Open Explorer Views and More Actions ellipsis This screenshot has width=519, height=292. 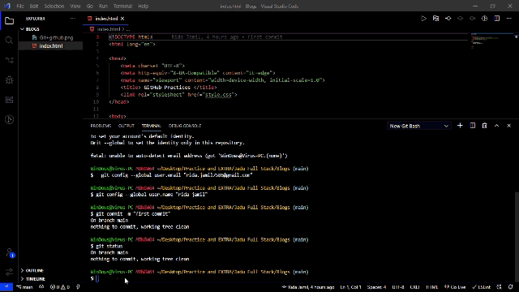click(x=73, y=19)
